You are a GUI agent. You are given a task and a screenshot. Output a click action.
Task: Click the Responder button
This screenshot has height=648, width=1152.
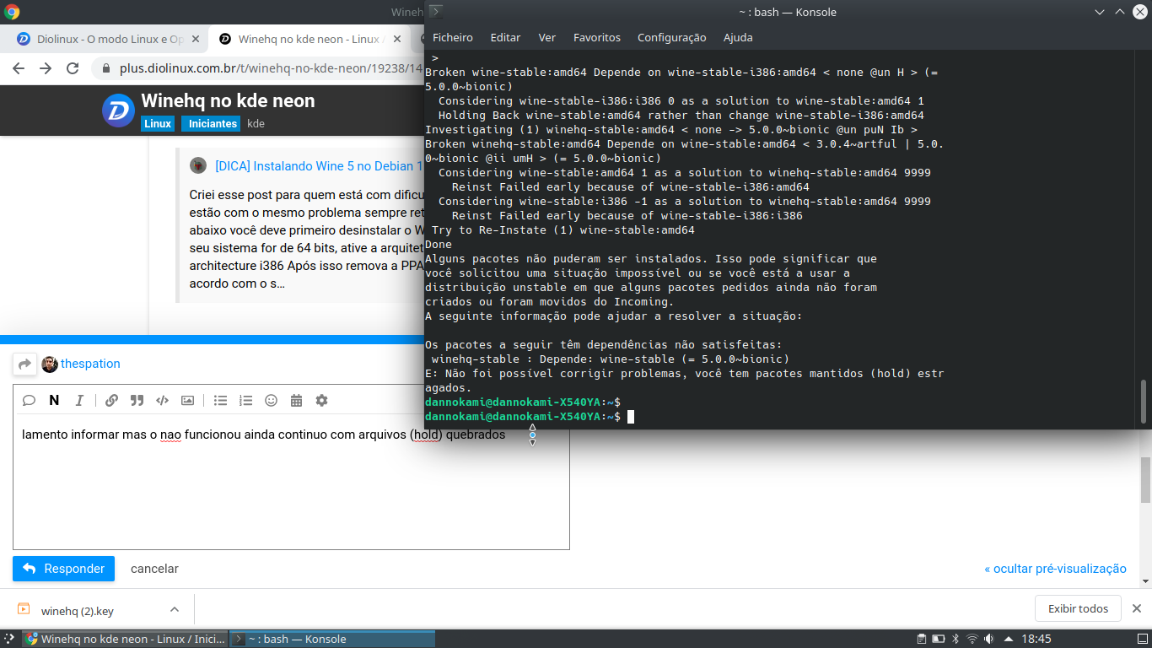[63, 569]
